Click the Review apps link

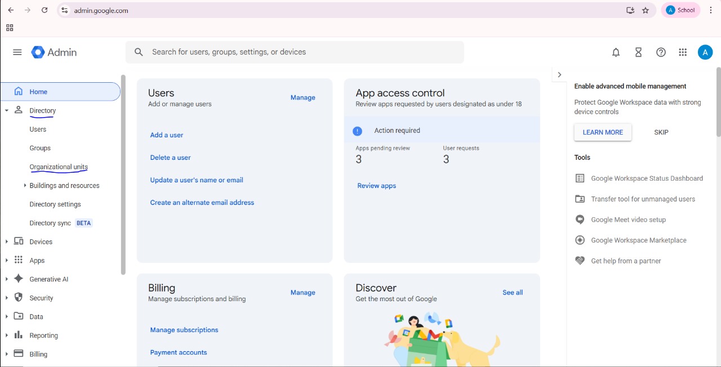[x=376, y=186]
